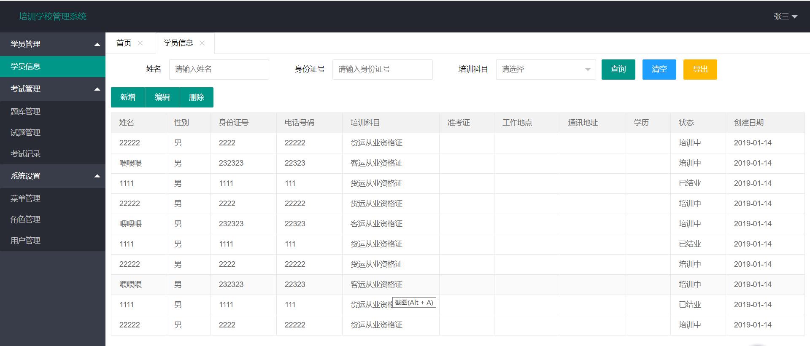The height and width of the screenshot is (346, 810).
Task: Open 用户管理 in the sidebar
Action: 53,241
